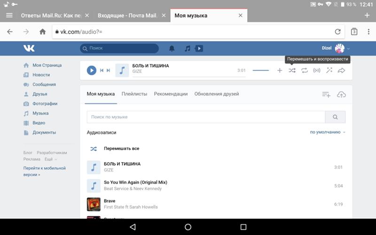
Task: Focus the VK header Поиск field
Action: click(119, 48)
